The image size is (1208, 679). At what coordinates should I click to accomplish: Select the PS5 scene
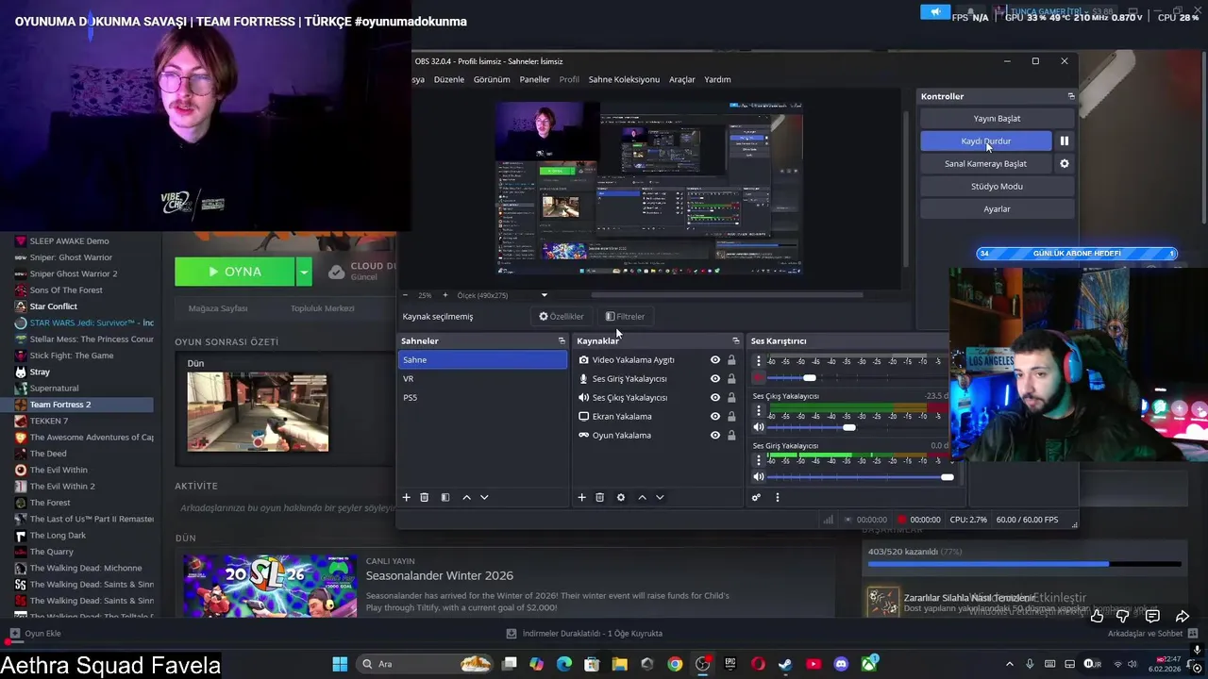point(482,397)
